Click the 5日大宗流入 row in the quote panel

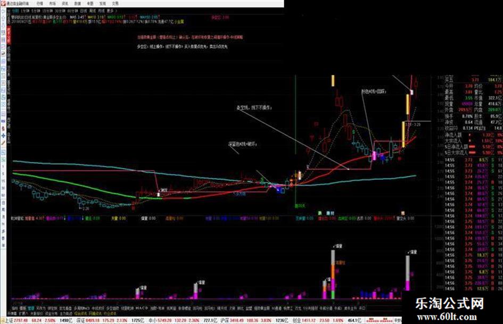pyautogui.click(x=473, y=153)
